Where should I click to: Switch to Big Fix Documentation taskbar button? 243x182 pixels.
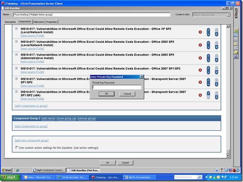click(x=139, y=177)
